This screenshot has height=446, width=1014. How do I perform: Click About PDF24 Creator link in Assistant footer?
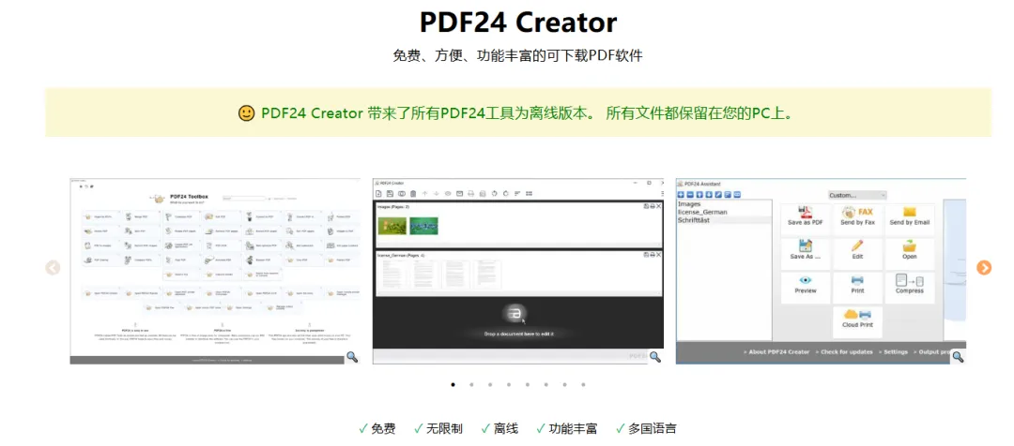click(x=778, y=351)
